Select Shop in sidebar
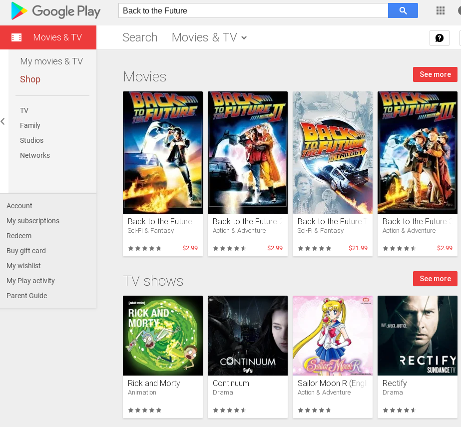 pyautogui.click(x=30, y=79)
